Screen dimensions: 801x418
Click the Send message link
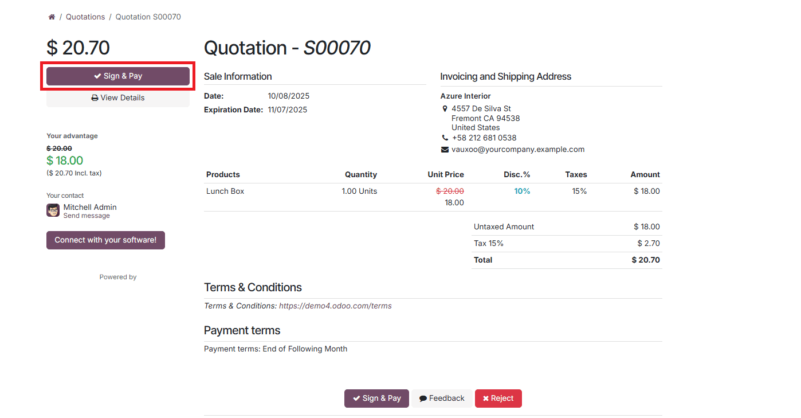tap(87, 216)
